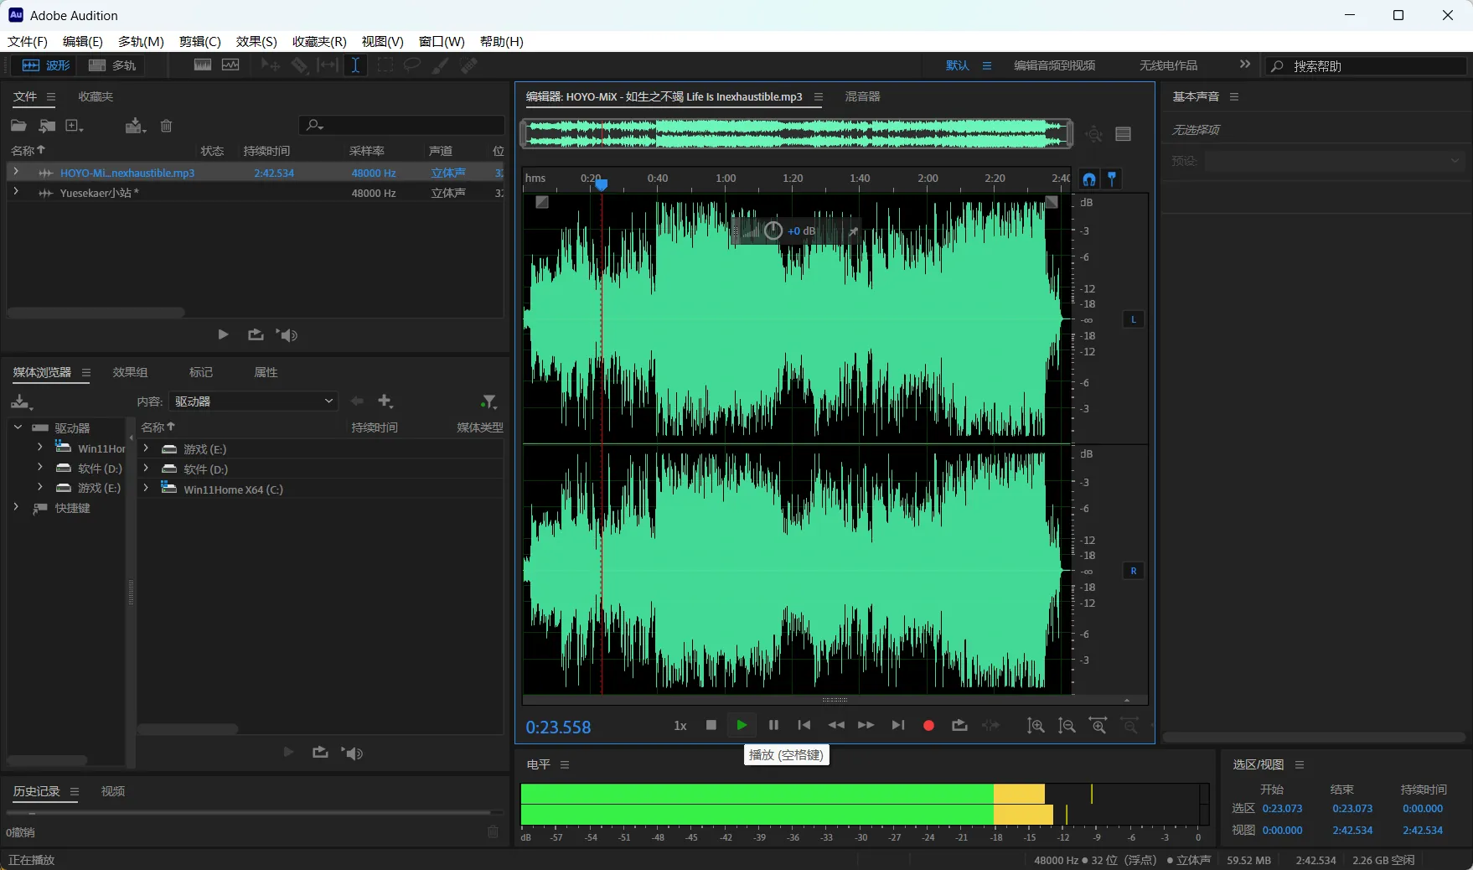Open the 效果(S) menu
This screenshot has height=870, width=1473.
click(256, 41)
